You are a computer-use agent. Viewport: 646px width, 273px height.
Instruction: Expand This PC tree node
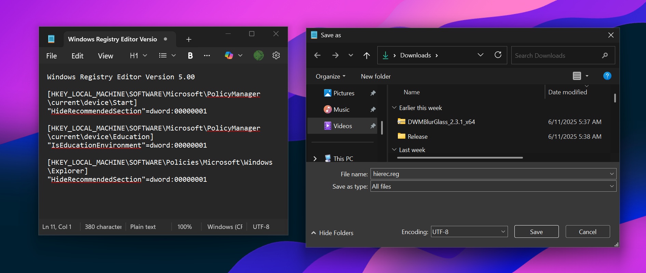click(x=315, y=159)
